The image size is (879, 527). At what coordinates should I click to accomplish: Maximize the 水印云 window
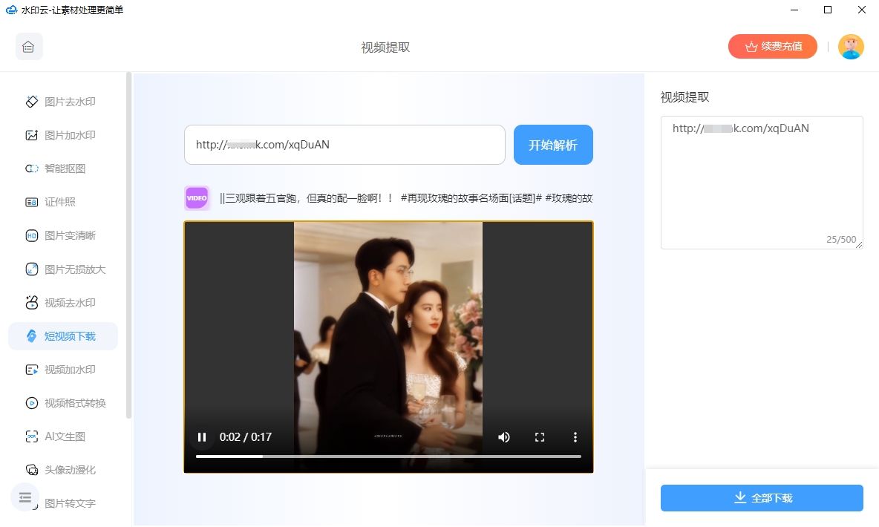828,10
